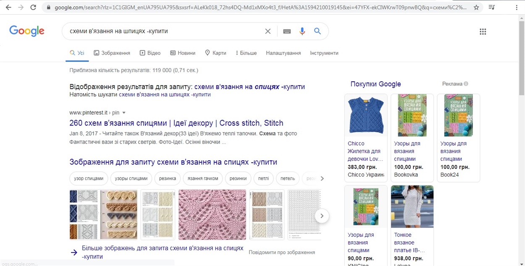Open the on-screen keyboard input tool
This screenshot has width=525, height=266.
[287, 31]
